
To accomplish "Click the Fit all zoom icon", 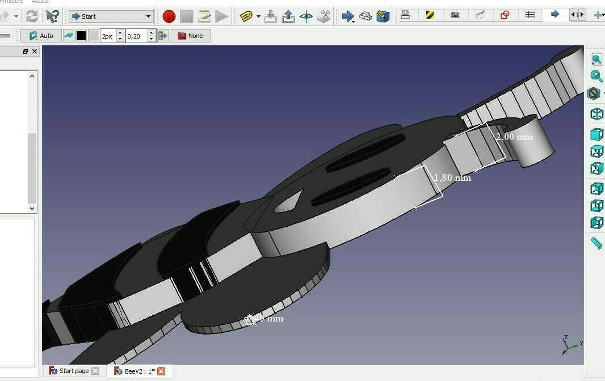I will (x=596, y=60).
